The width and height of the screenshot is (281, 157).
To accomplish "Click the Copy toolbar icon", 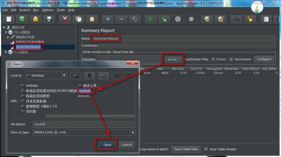I will (x=79, y=19).
